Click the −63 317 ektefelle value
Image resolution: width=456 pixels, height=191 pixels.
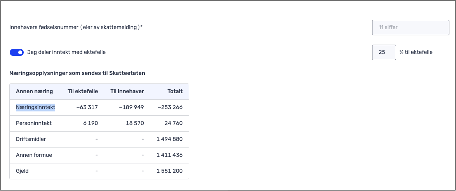point(87,108)
